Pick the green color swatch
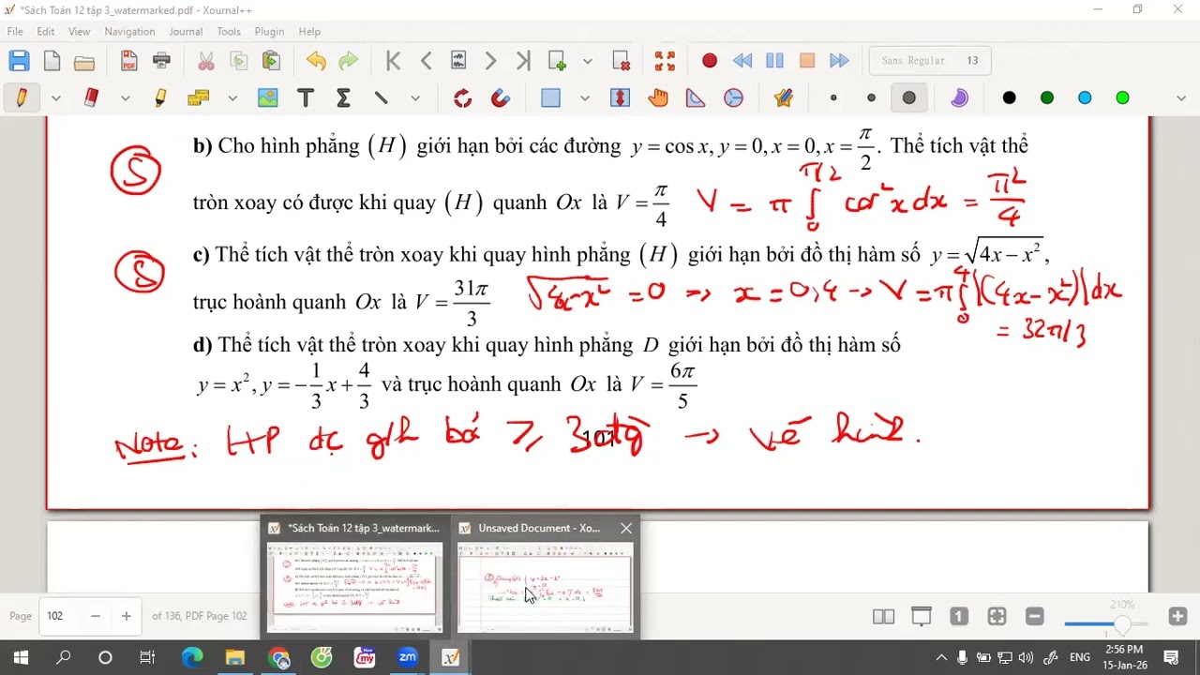 tap(1047, 97)
